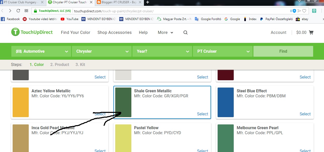Screen dimensions: 324x152
Task: Click the green padlock security icon
Action: (x=36, y=11)
